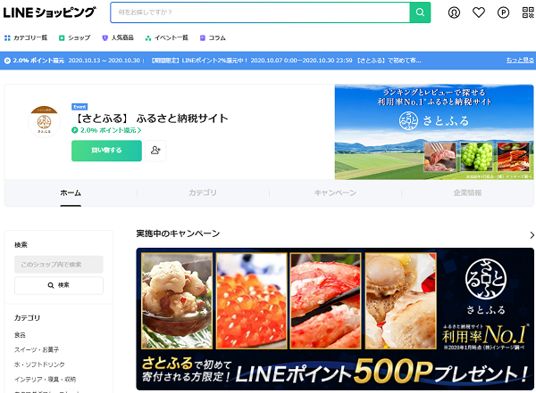This screenshot has width=536, height=393.
Task: Click the 検索 button in sidebar
Action: pos(58,285)
